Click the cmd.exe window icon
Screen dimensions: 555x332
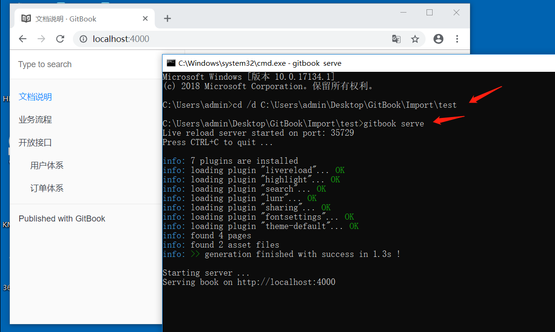tap(171, 63)
